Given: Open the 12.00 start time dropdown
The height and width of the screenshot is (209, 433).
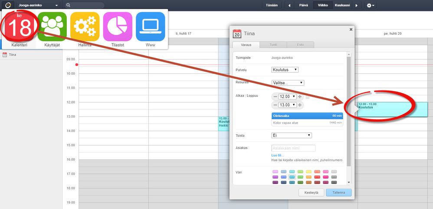Looking at the screenshot, I should pyautogui.click(x=288, y=97).
